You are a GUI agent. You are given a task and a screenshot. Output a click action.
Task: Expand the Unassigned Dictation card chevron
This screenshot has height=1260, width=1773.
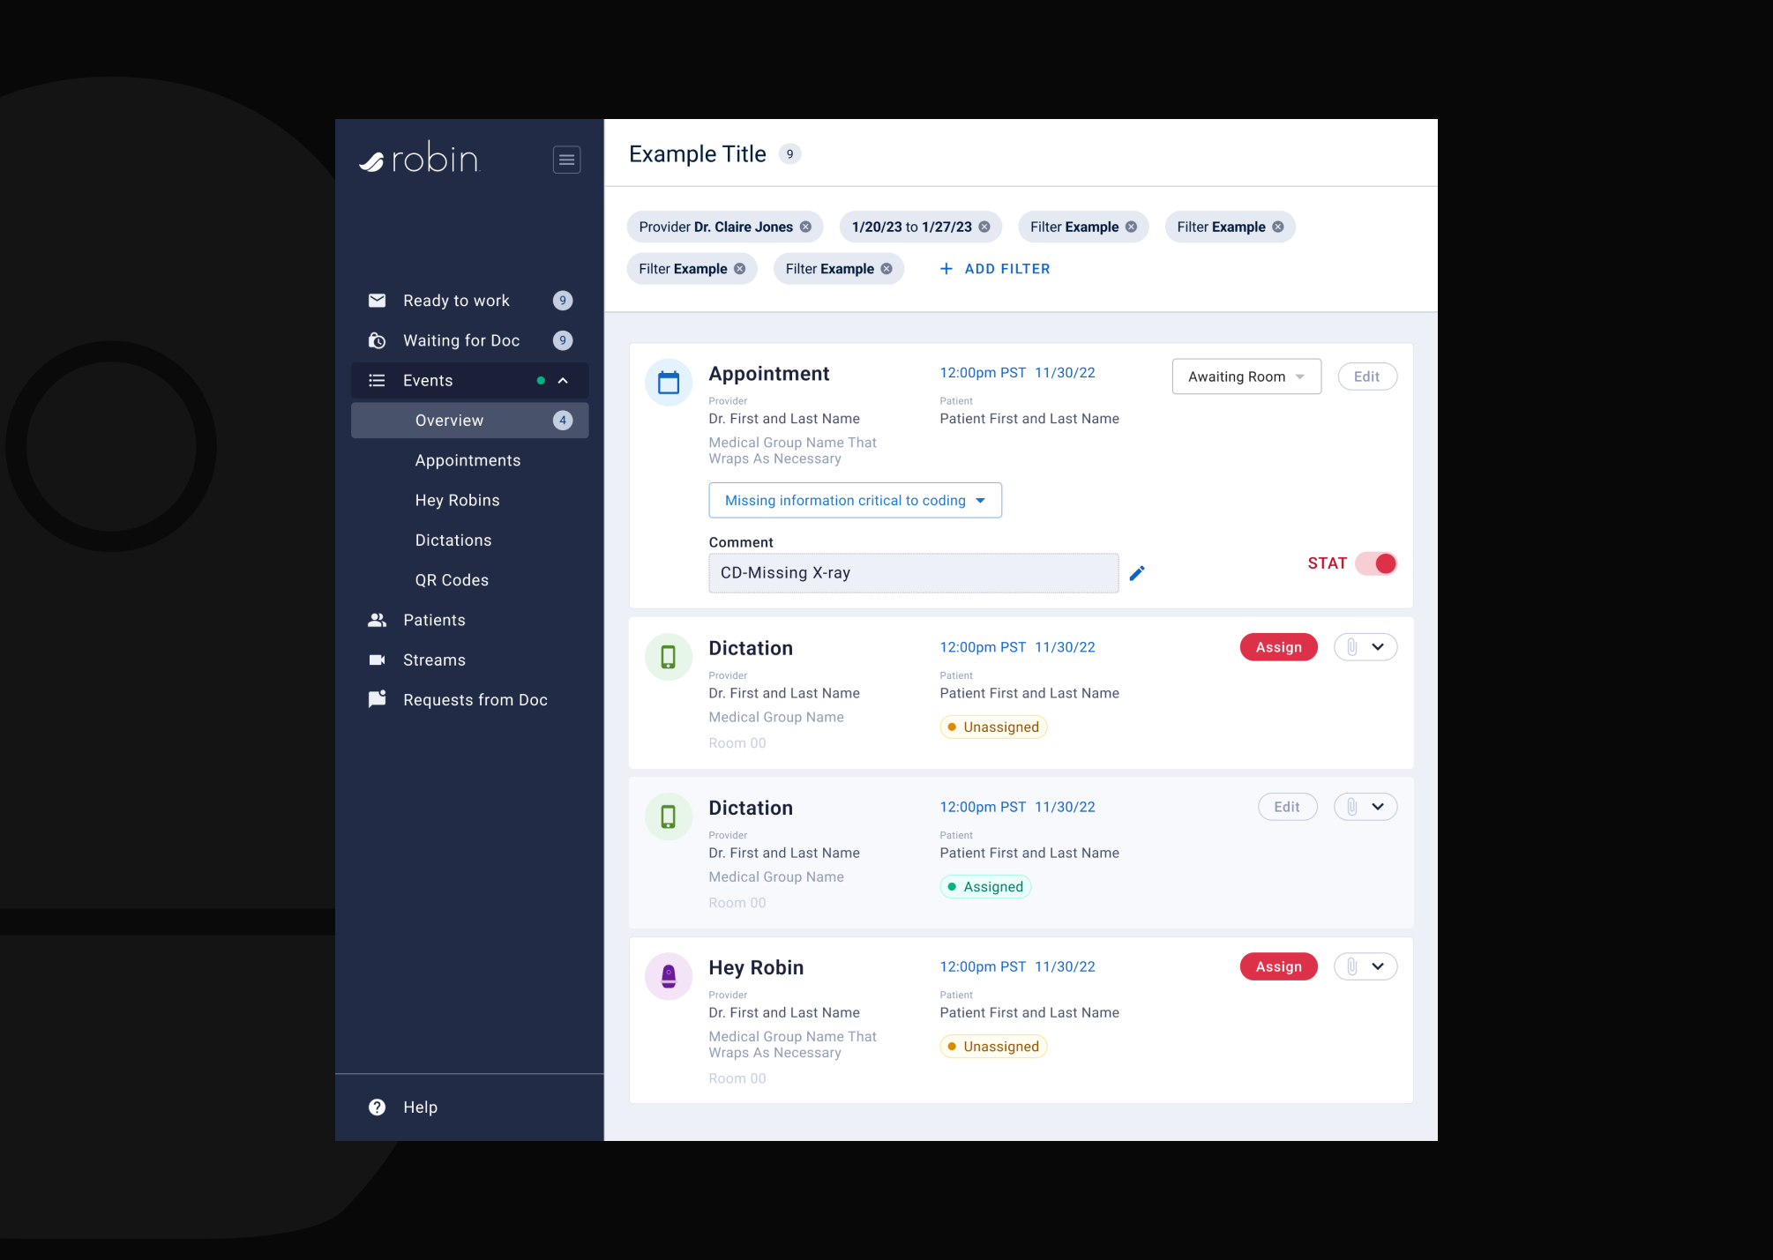click(1379, 647)
